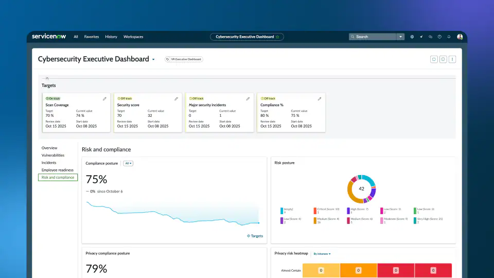
Task: Click the Scan Coverage card title
Action: pyautogui.click(x=57, y=105)
